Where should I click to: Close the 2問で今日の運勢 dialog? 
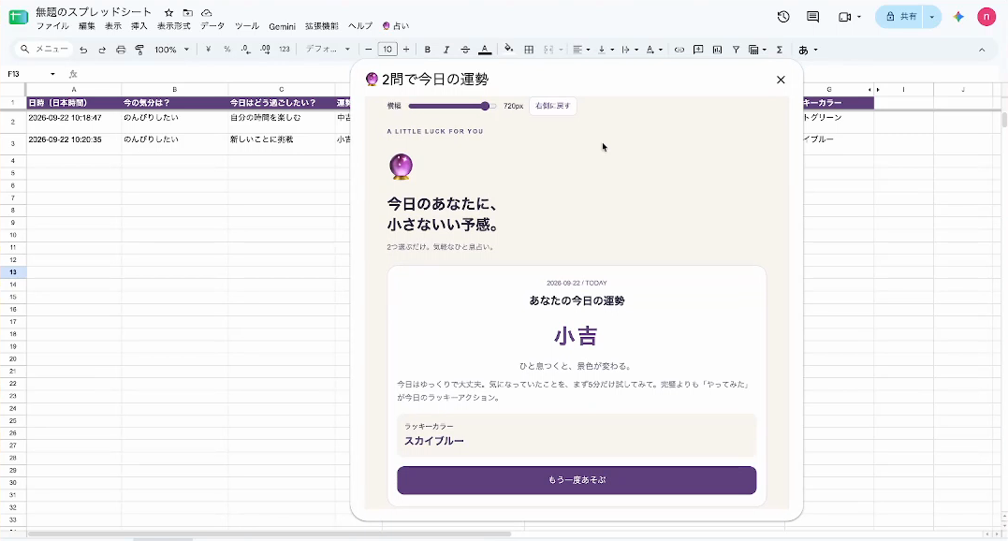click(781, 80)
